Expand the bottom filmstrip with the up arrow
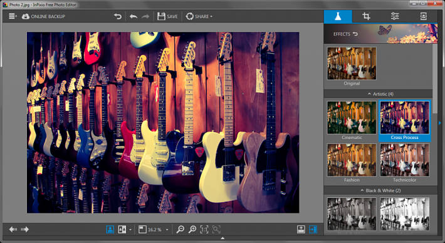The width and height of the screenshot is (445, 243). coord(223,239)
